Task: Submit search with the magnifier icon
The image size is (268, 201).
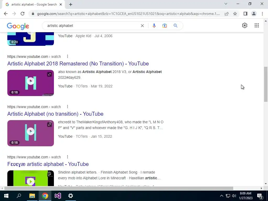Action: pyautogui.click(x=175, y=26)
